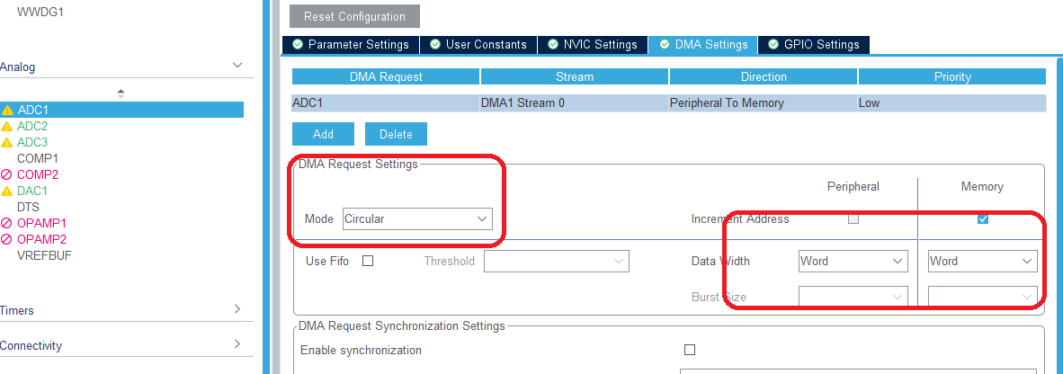Select COMP1 in the Analog list
The height and width of the screenshot is (374, 1063).
pos(37,158)
